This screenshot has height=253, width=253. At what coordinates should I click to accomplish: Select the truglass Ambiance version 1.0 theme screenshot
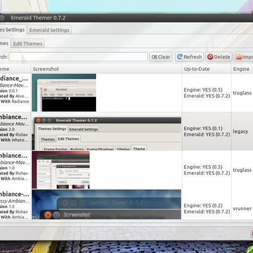[61, 170]
